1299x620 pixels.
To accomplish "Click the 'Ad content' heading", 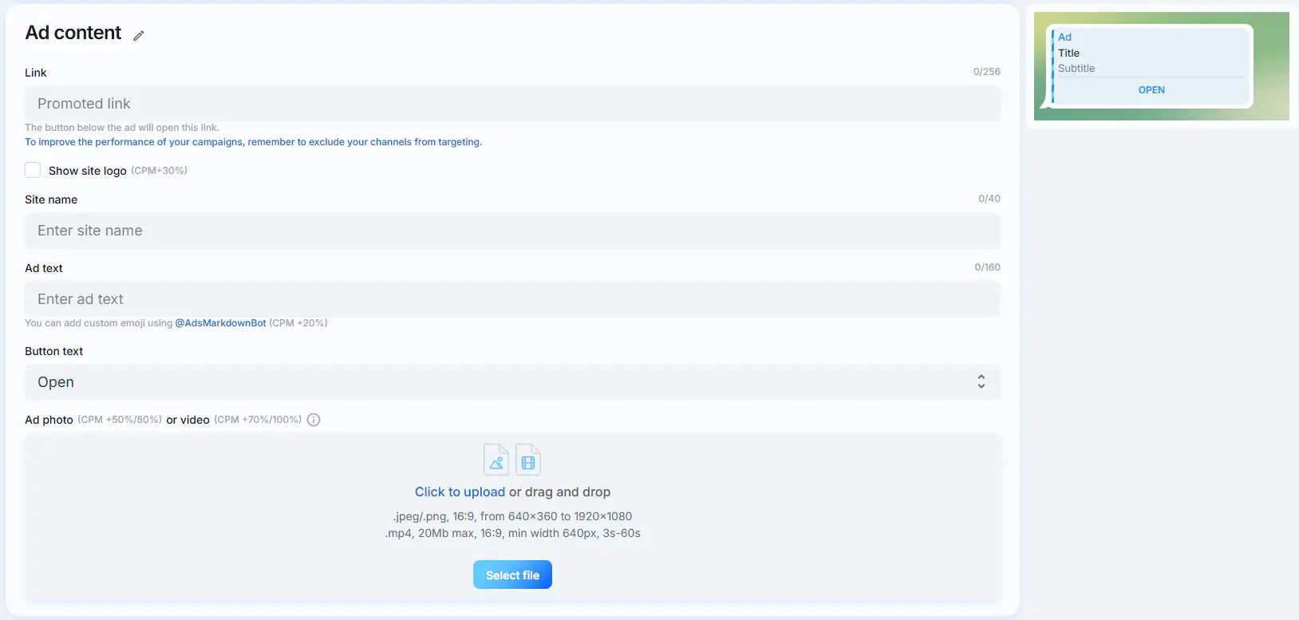I will [73, 33].
